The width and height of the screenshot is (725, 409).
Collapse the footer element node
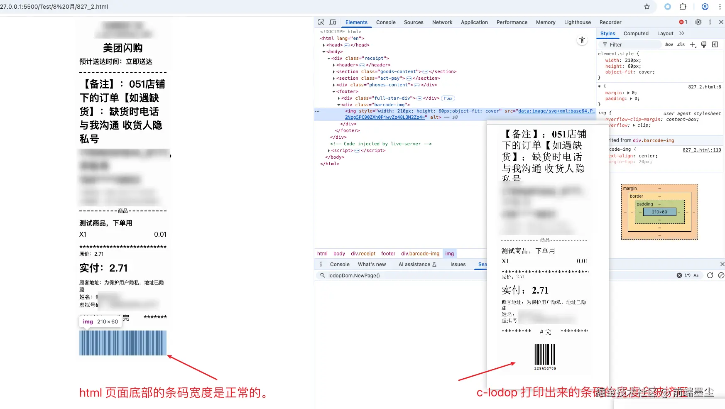[334, 92]
